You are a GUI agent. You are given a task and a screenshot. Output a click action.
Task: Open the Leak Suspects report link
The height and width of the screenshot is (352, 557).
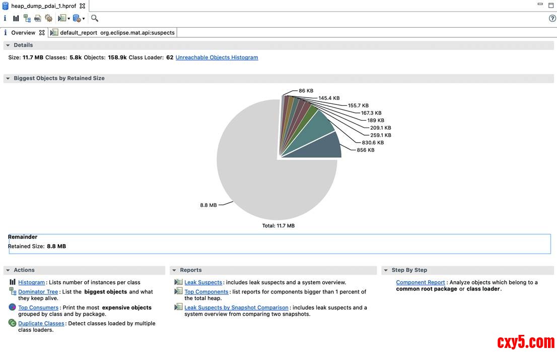[203, 282]
